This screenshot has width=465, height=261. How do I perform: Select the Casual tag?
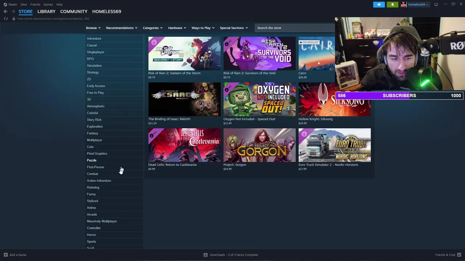pos(92,45)
